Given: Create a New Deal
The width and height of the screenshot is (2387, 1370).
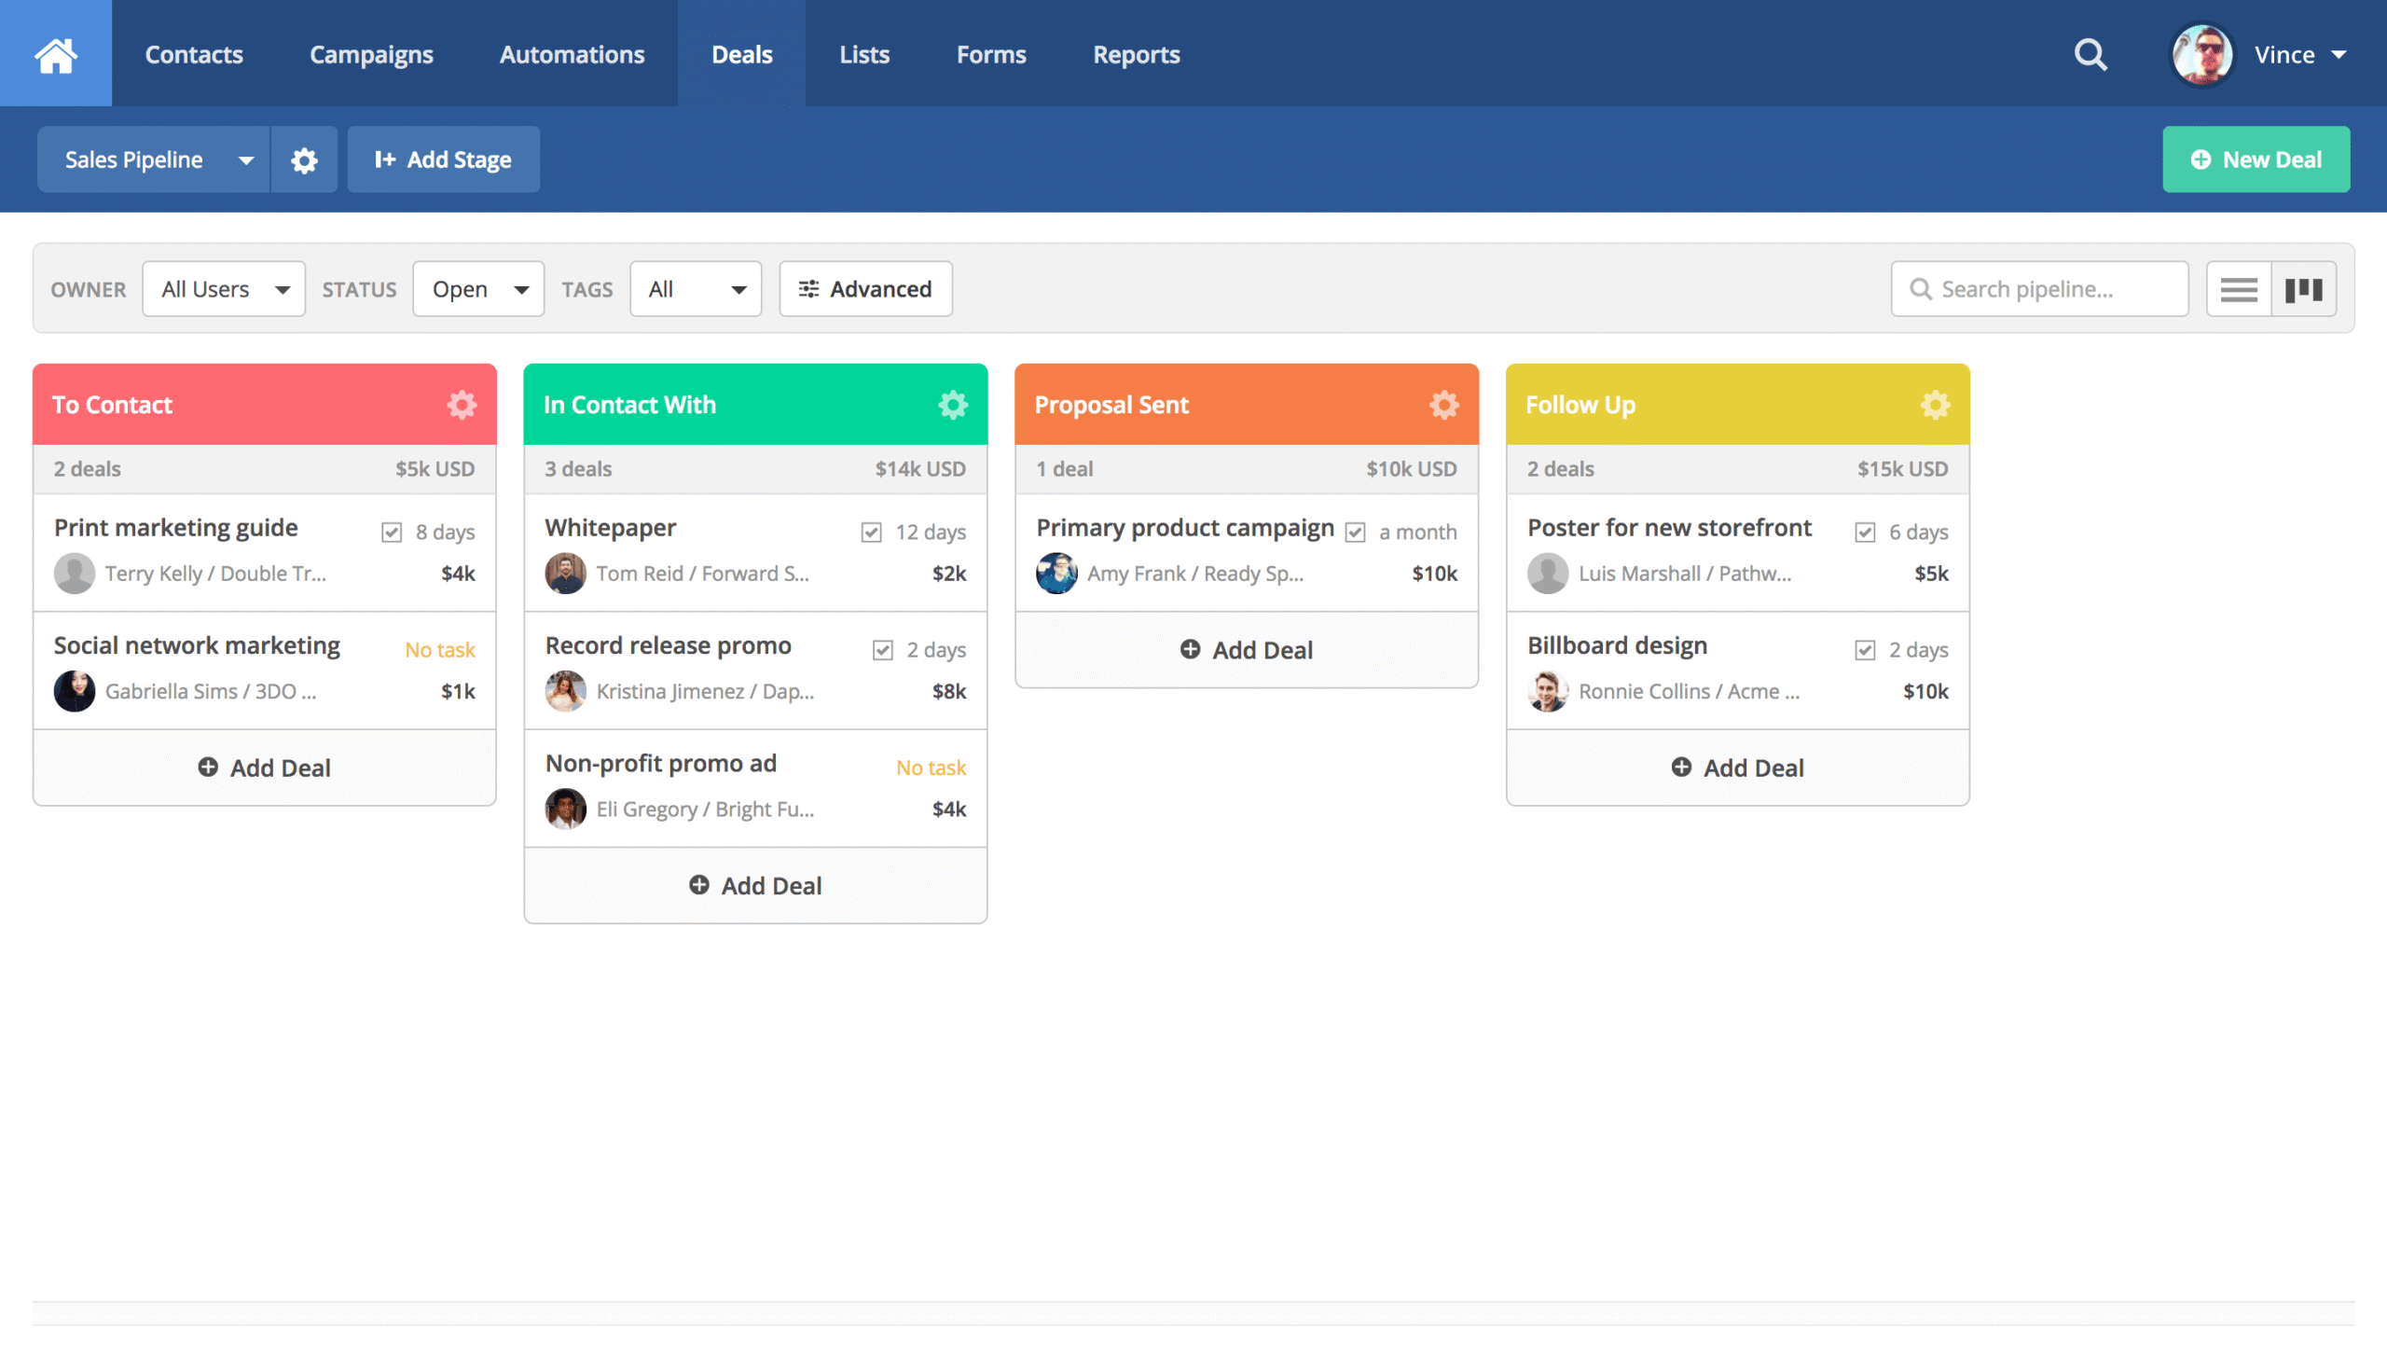Looking at the screenshot, I should 2256,159.
